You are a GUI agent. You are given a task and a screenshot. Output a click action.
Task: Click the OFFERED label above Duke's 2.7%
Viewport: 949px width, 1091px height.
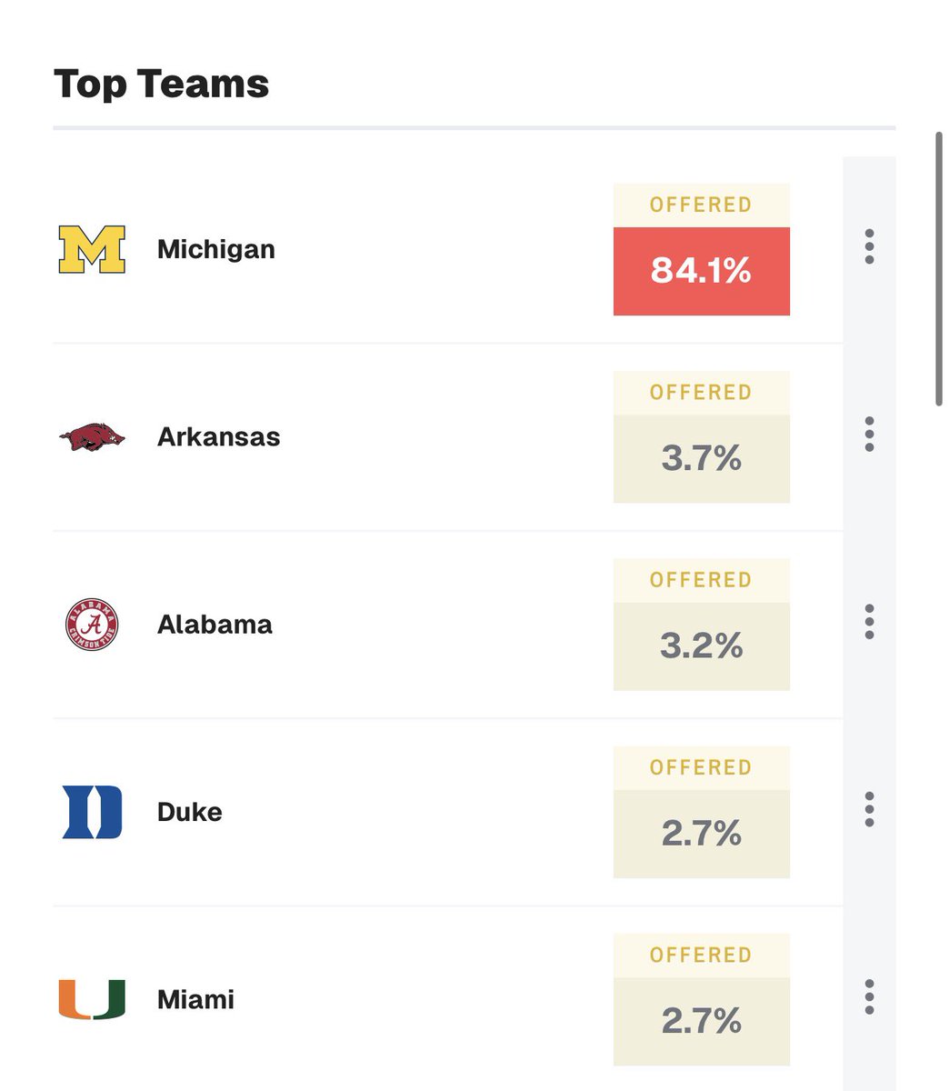pos(701,767)
